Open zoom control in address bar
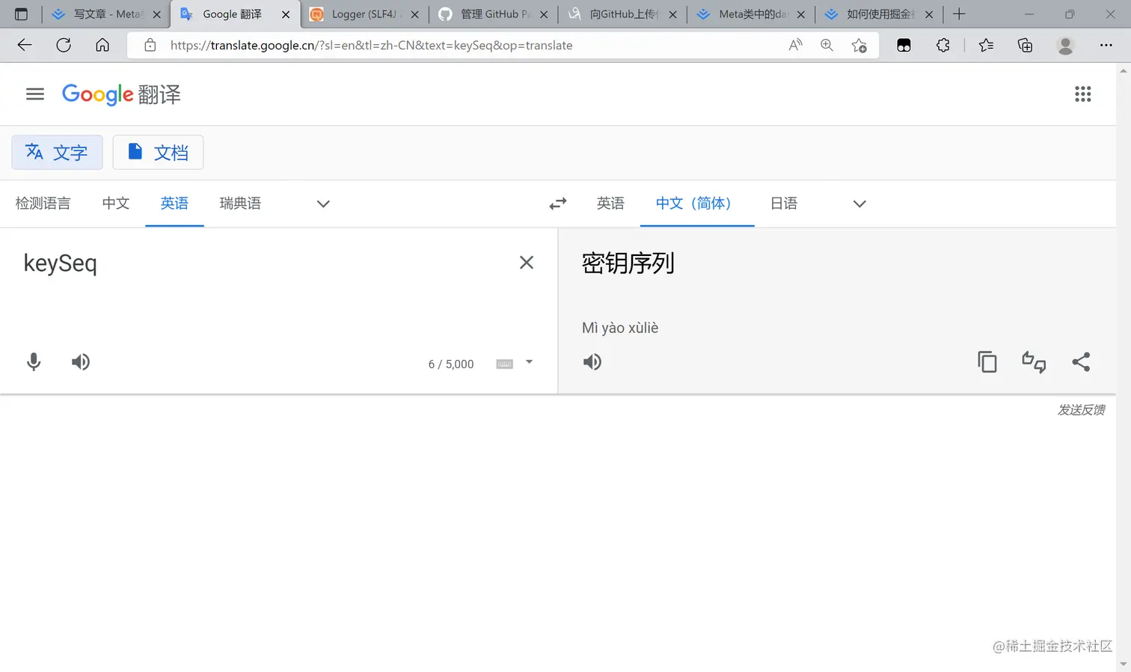The height and width of the screenshot is (672, 1131). [827, 46]
